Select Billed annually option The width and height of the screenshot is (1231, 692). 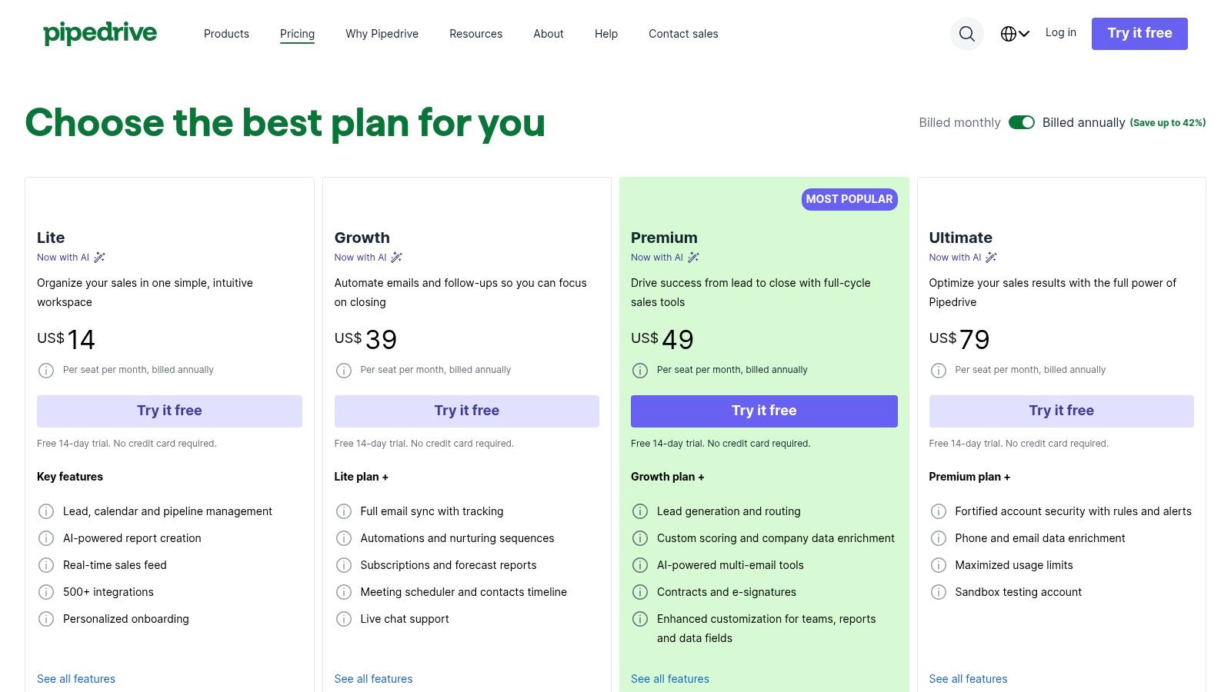(1083, 122)
